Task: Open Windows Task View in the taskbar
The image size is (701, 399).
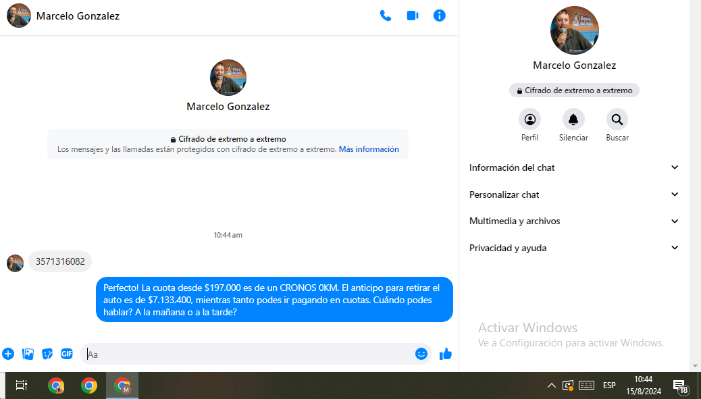Action: 21,385
